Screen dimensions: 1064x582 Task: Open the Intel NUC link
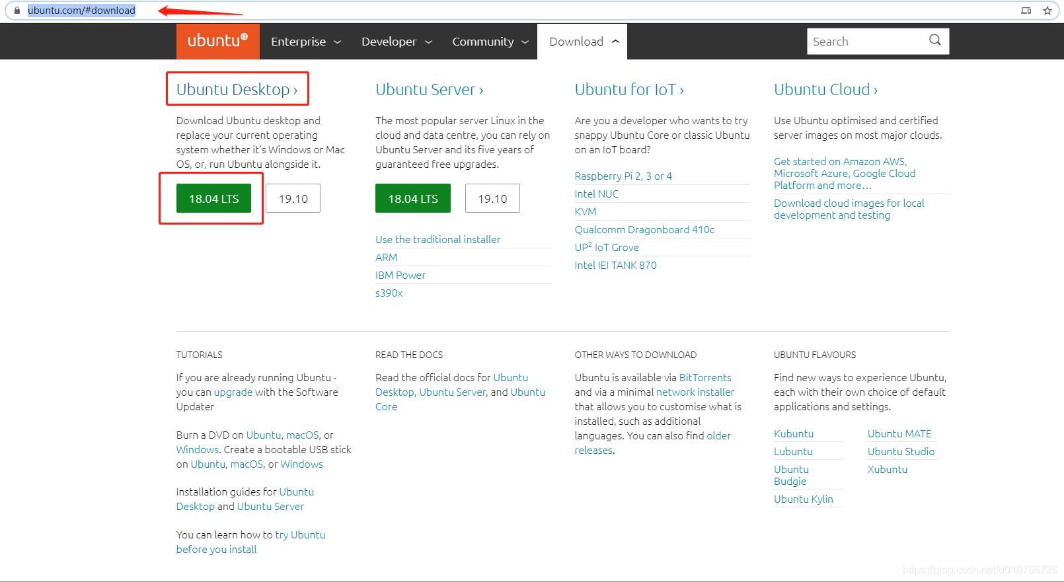click(x=597, y=194)
